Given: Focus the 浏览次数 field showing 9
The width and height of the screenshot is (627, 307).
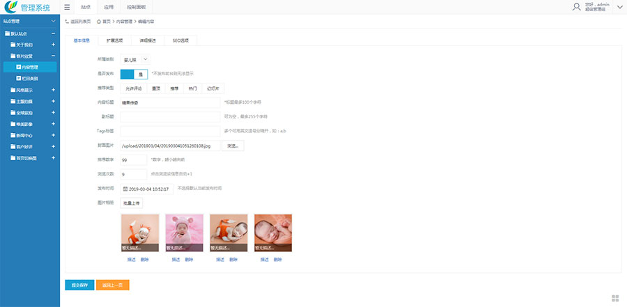Looking at the screenshot, I should [134, 174].
